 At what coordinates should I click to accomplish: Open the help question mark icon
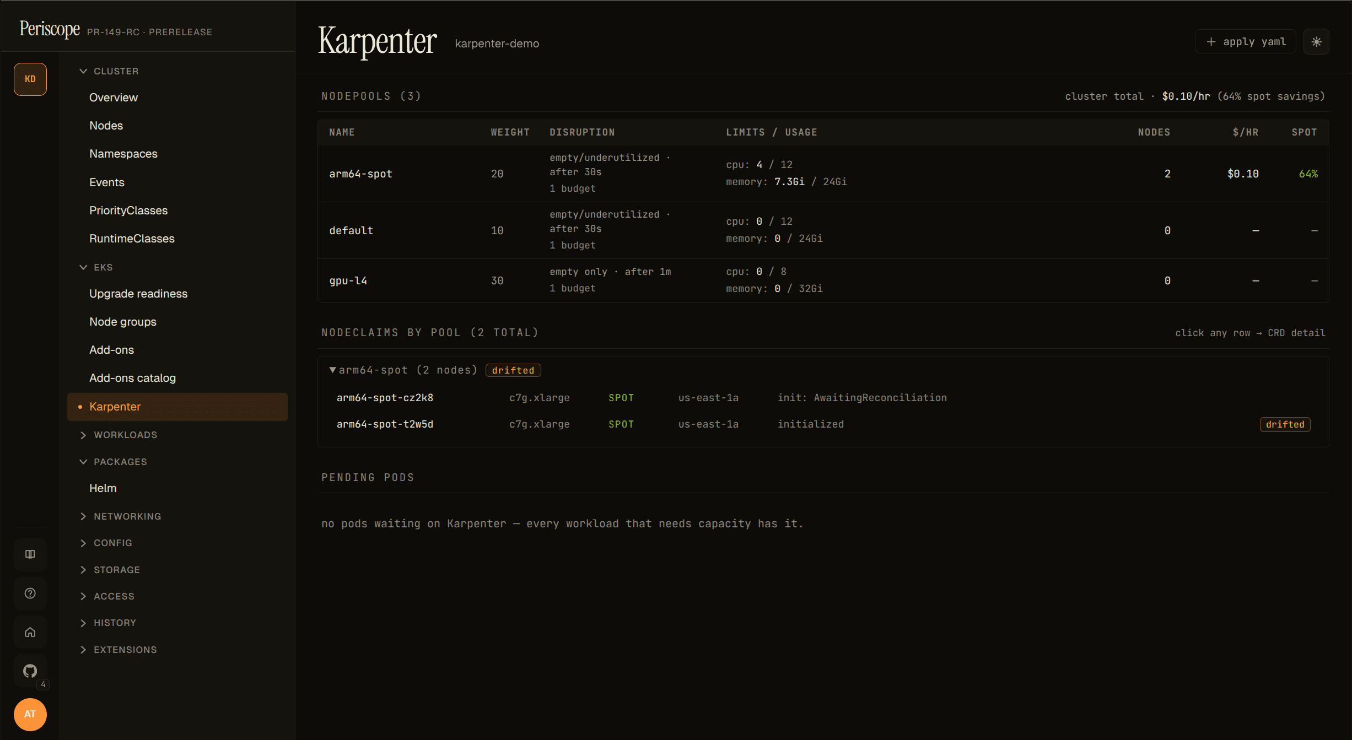30,593
